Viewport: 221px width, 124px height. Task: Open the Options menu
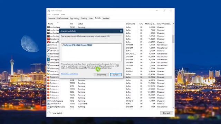(x=56, y=14)
